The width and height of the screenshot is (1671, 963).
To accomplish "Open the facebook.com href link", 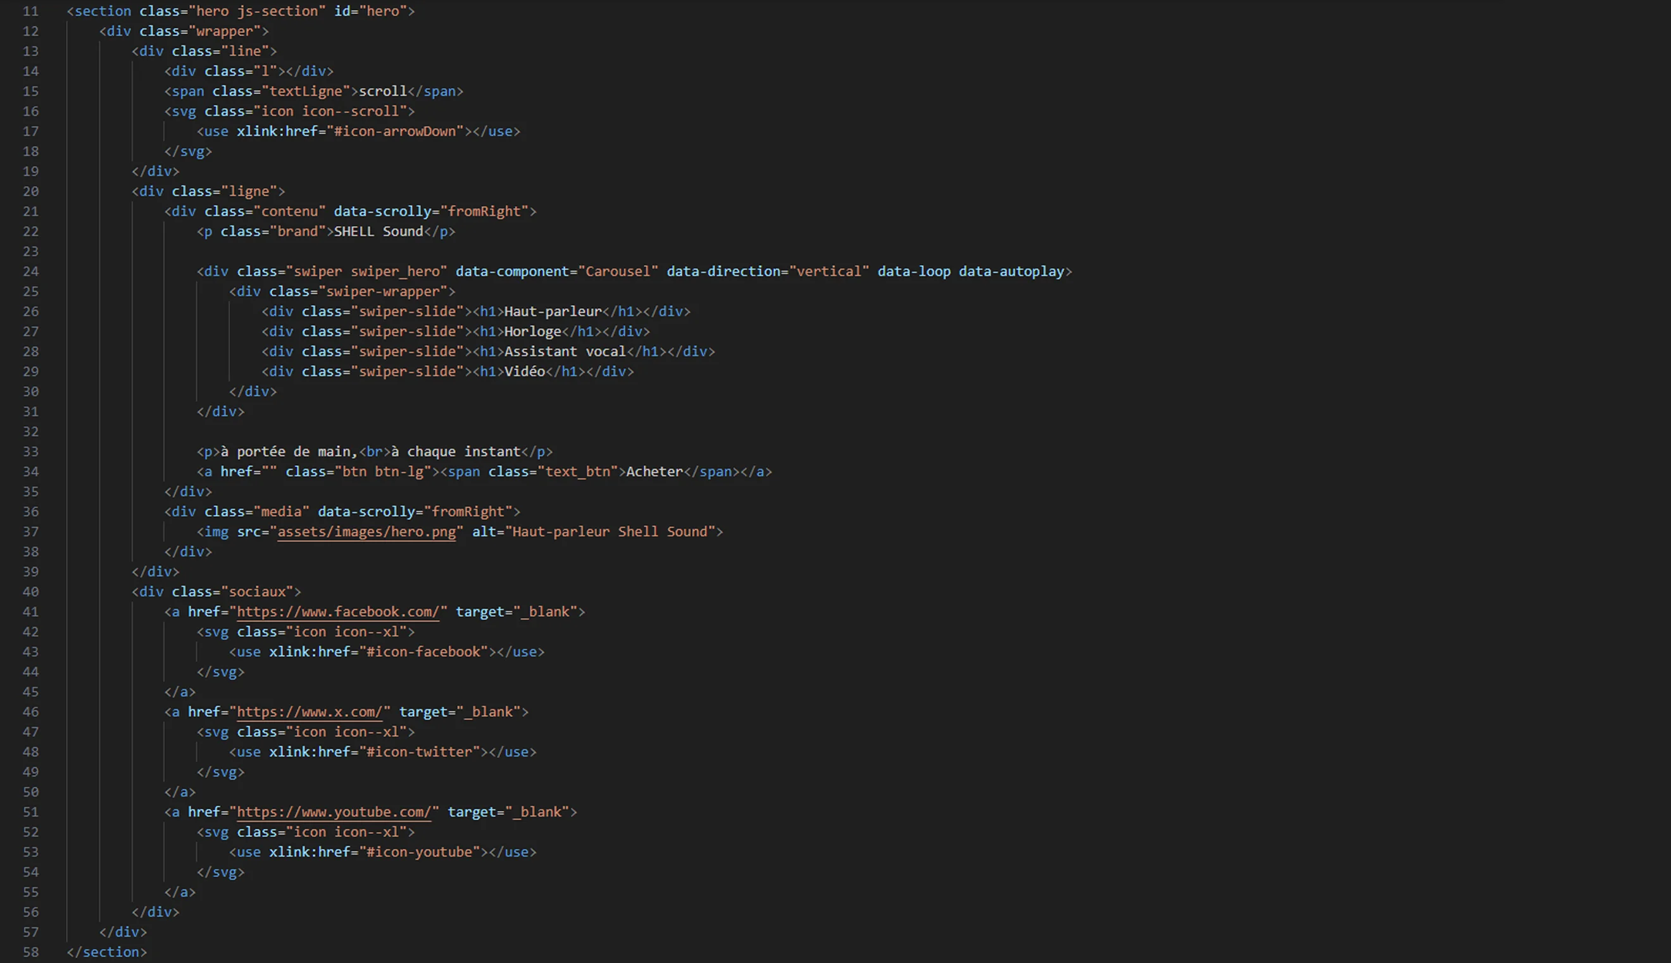I will [337, 612].
